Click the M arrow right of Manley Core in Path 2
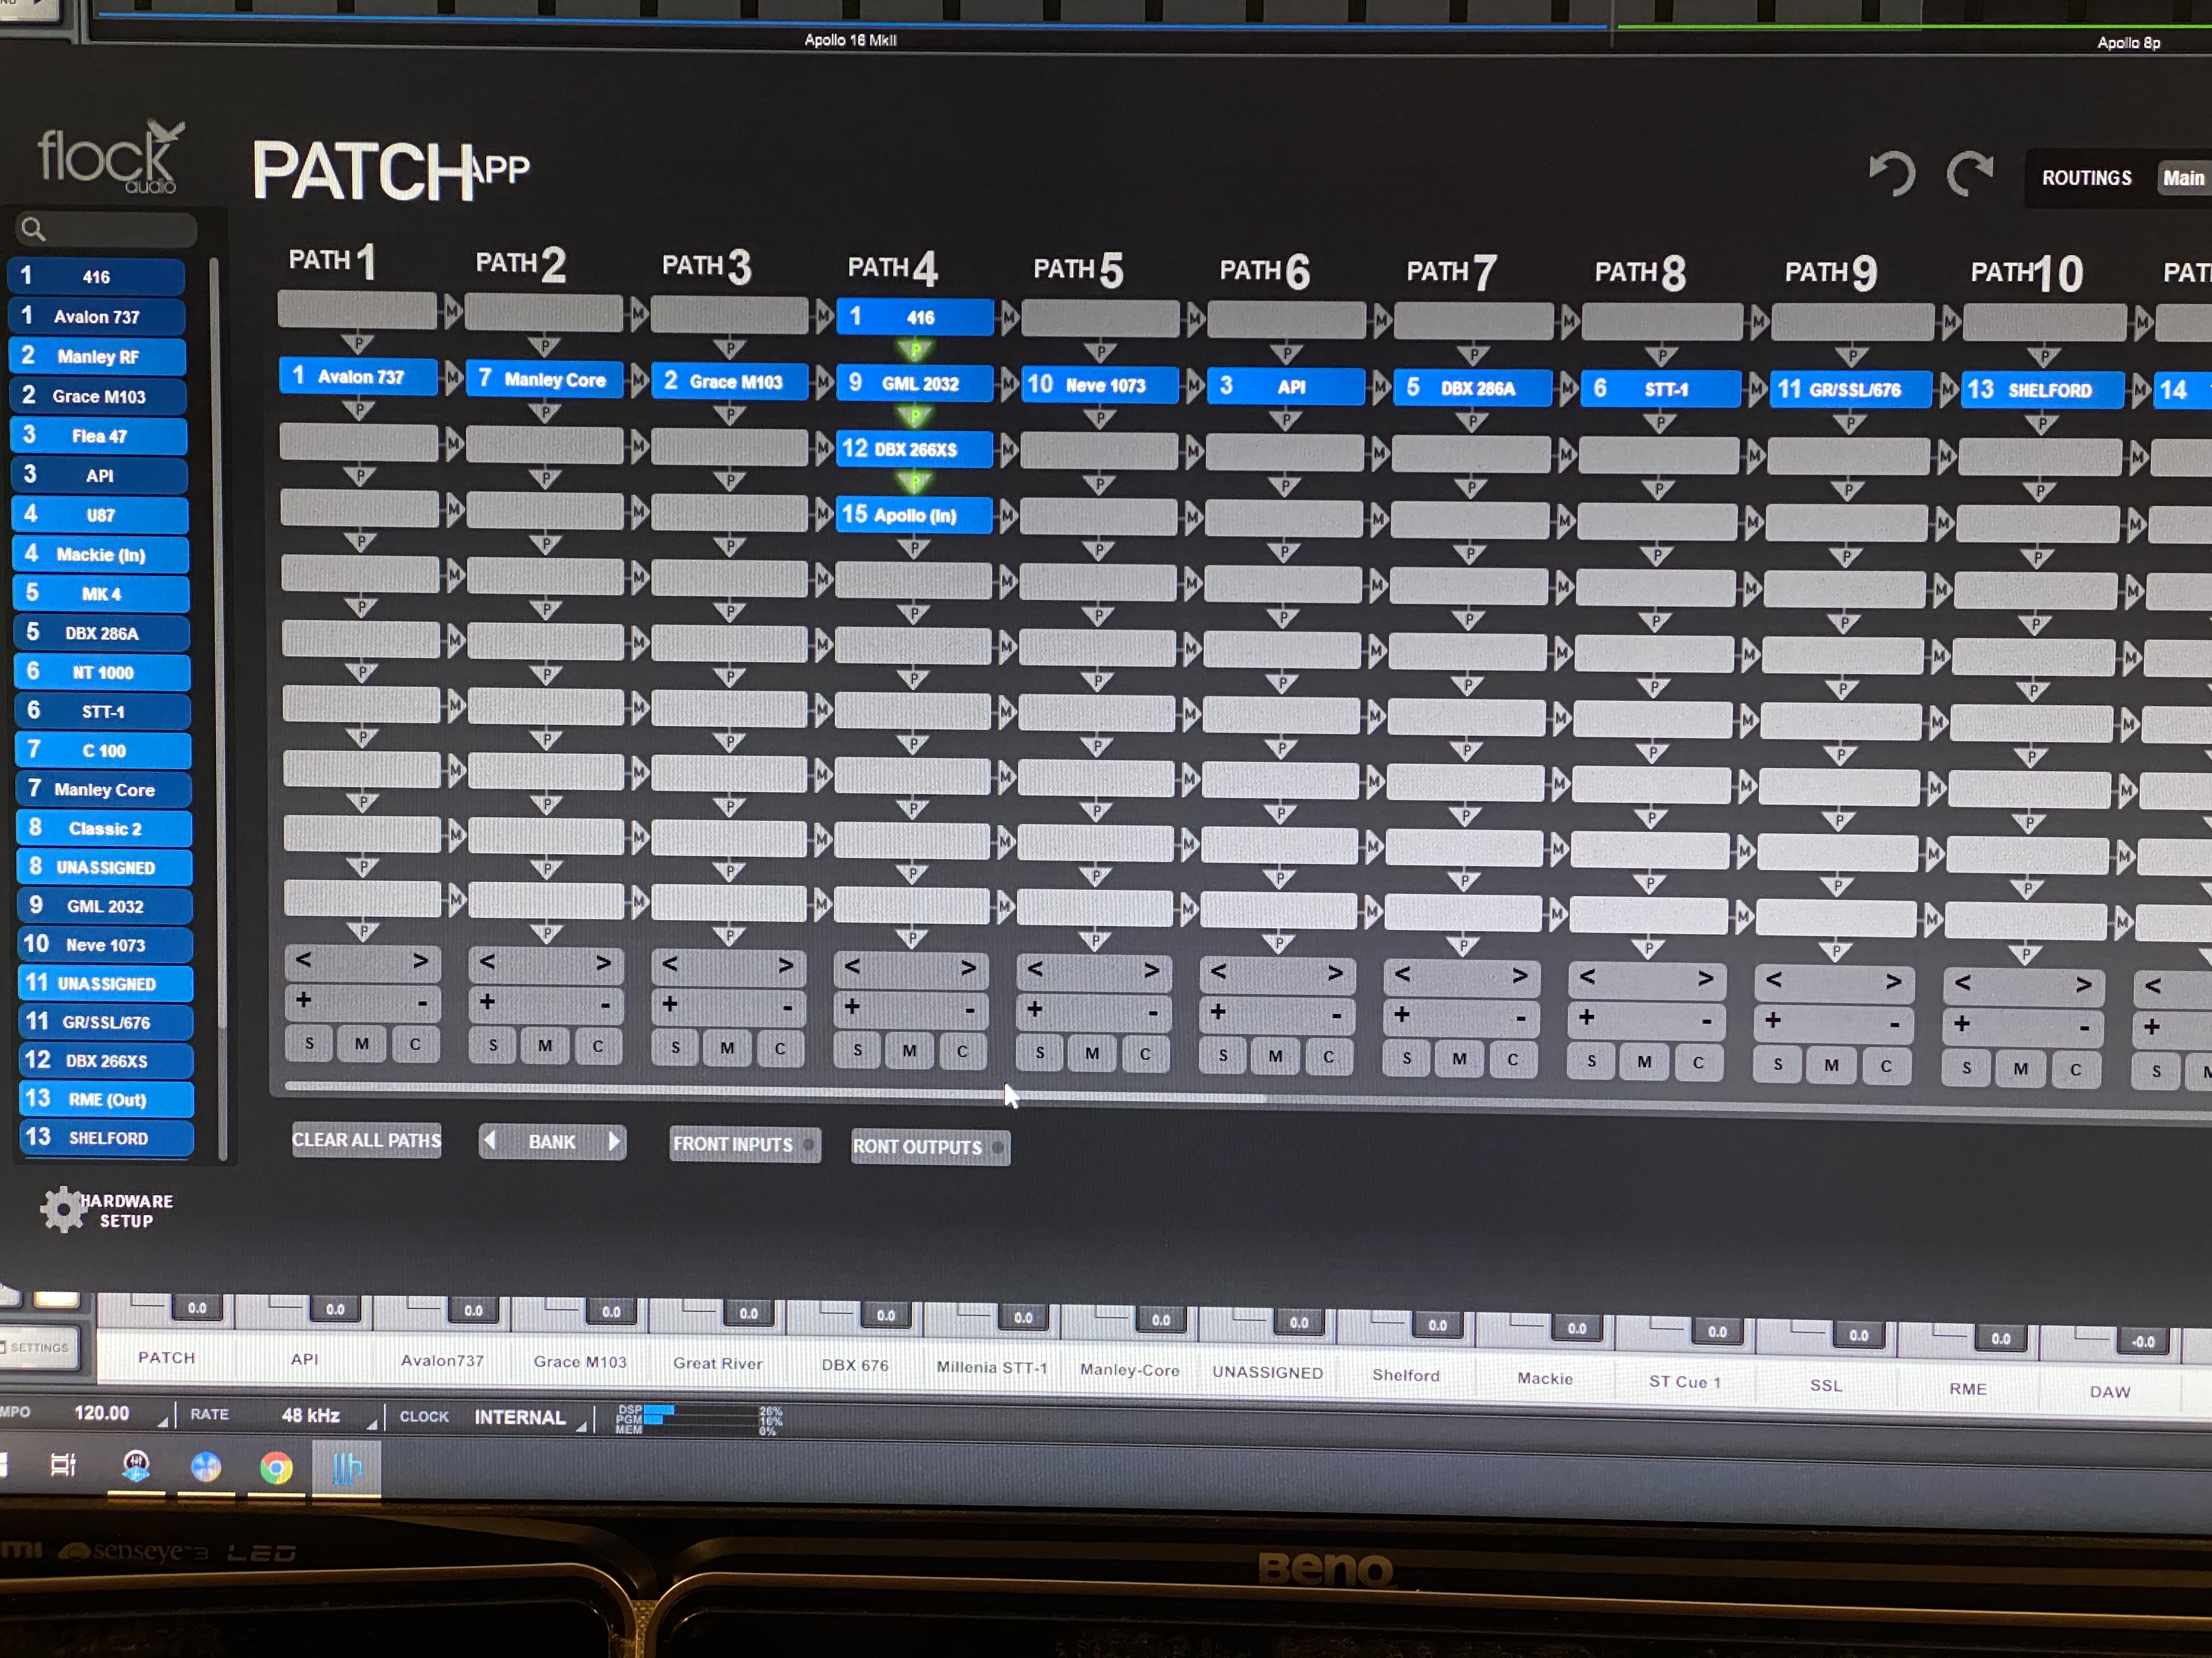This screenshot has height=1658, width=2212. click(639, 380)
